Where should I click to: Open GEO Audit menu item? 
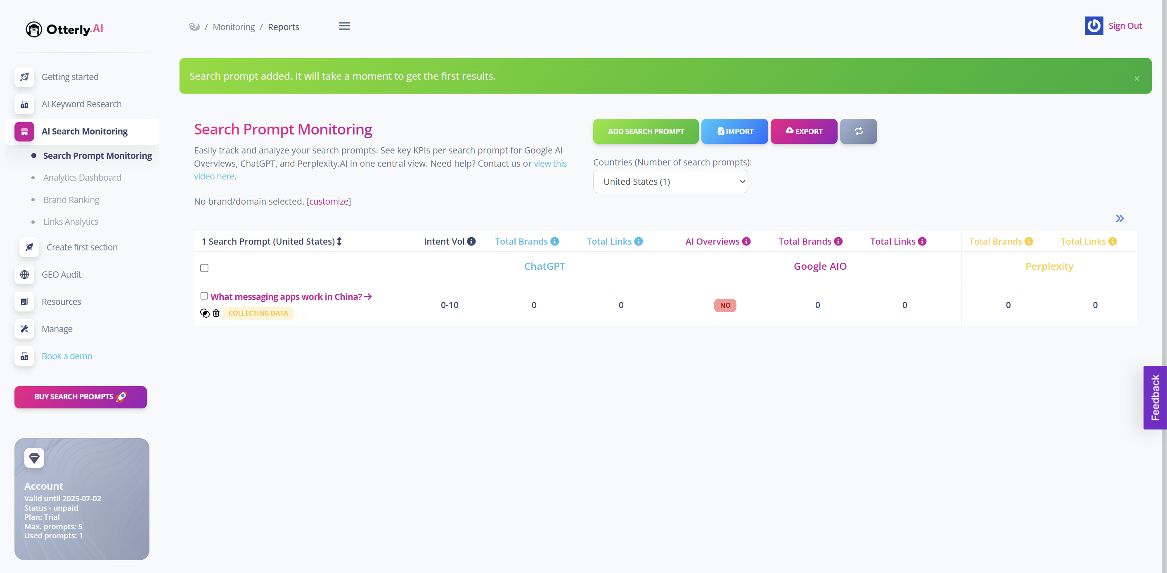(61, 274)
